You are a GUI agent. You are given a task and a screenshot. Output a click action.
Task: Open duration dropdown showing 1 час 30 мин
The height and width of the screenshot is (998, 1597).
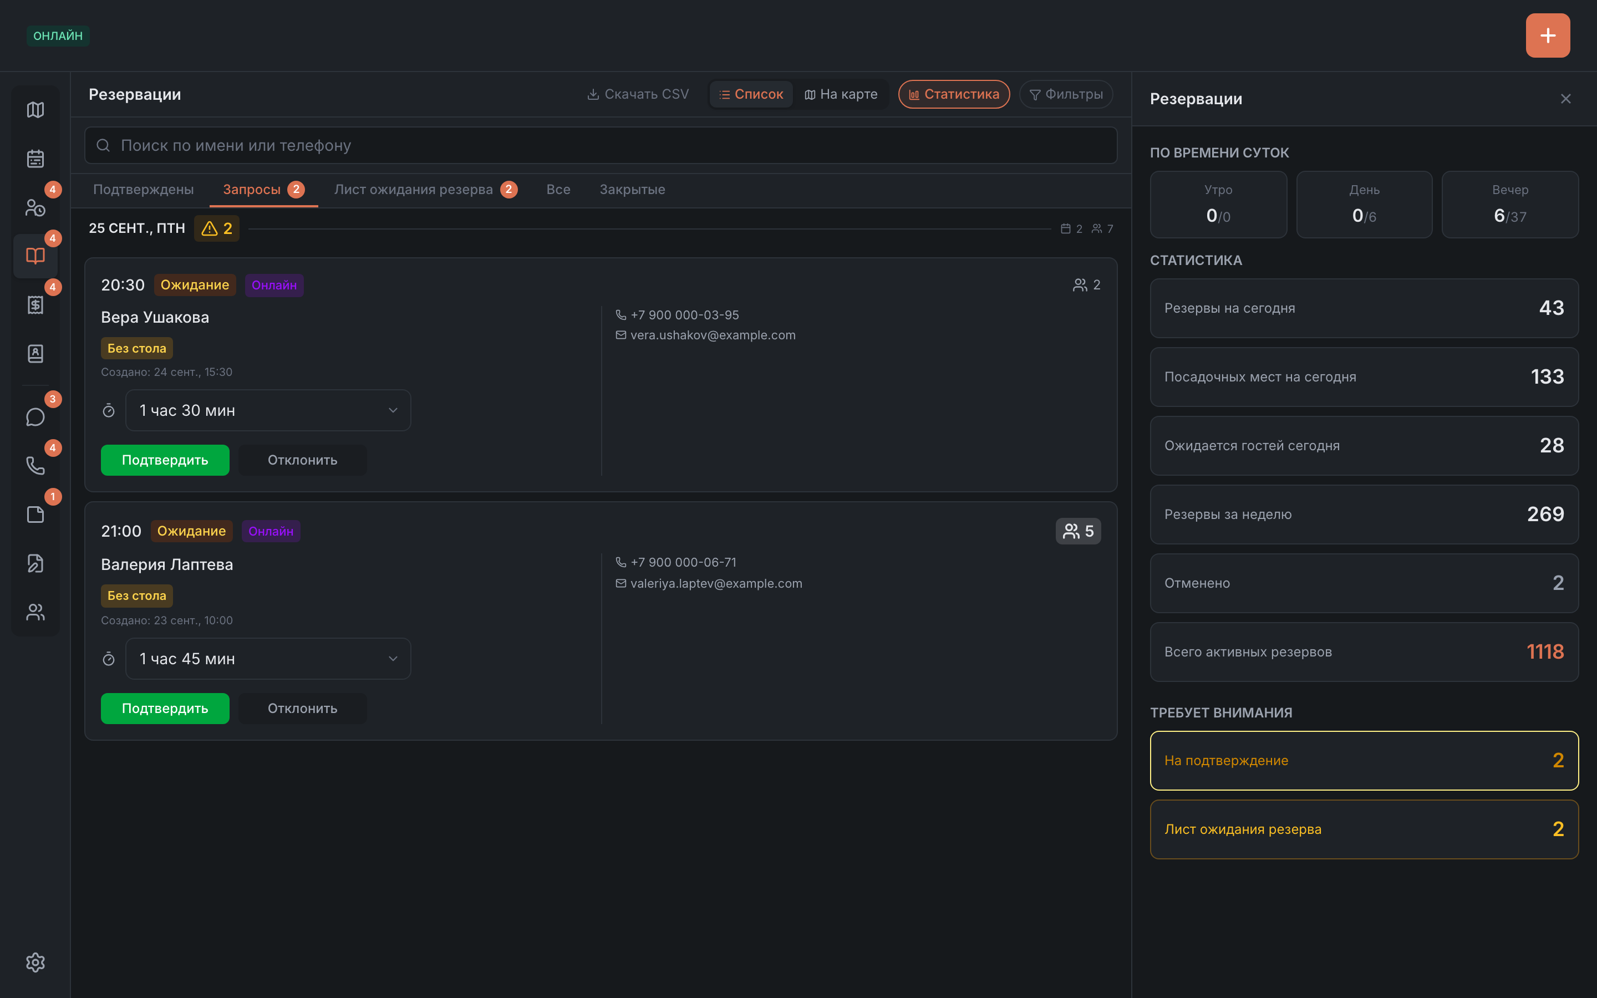[x=268, y=410]
